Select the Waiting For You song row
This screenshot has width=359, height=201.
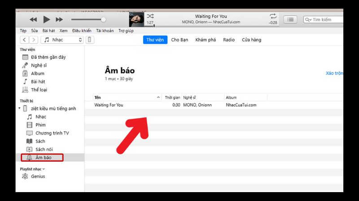coord(214,105)
